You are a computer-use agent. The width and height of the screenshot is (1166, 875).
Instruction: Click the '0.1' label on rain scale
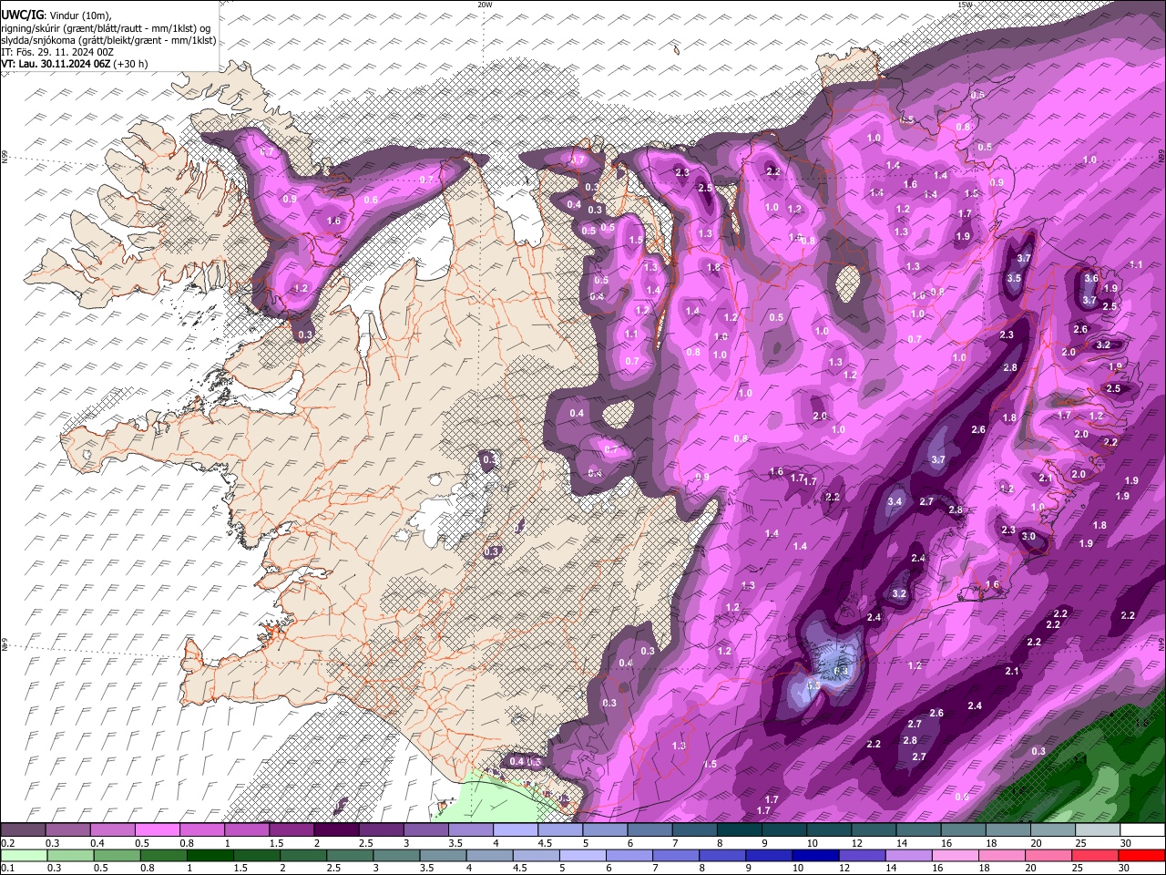pos(7,868)
